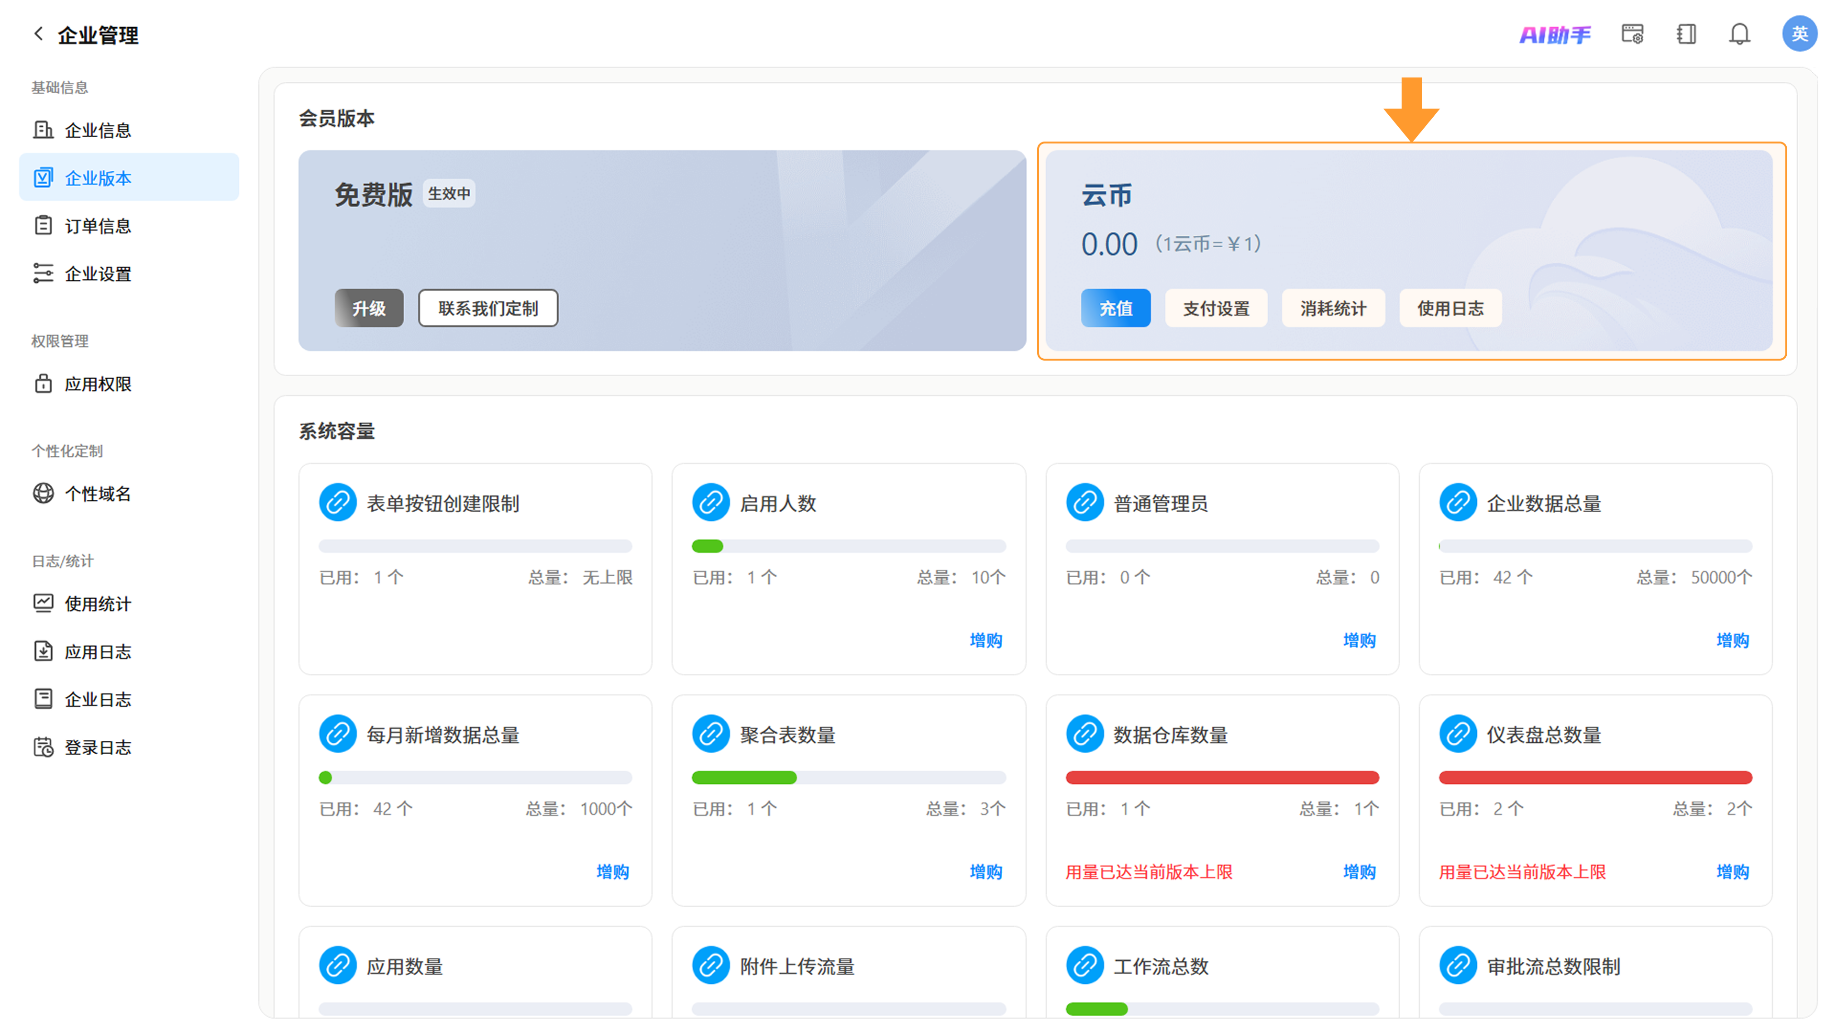Click the 登录日志 calendar icon

click(44, 747)
